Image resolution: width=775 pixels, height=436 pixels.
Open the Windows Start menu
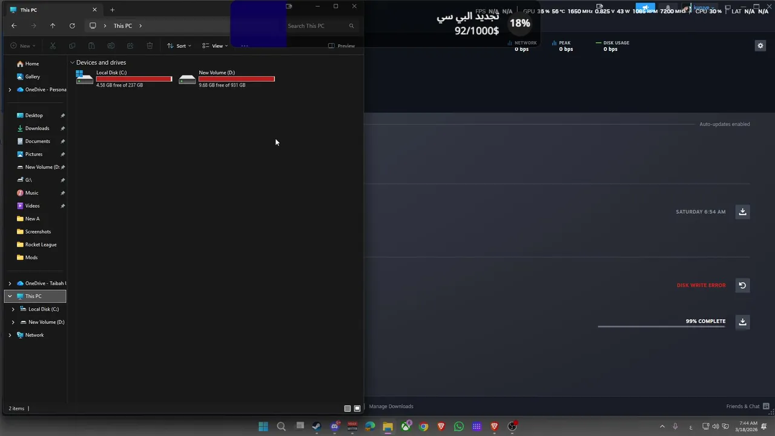pyautogui.click(x=263, y=426)
